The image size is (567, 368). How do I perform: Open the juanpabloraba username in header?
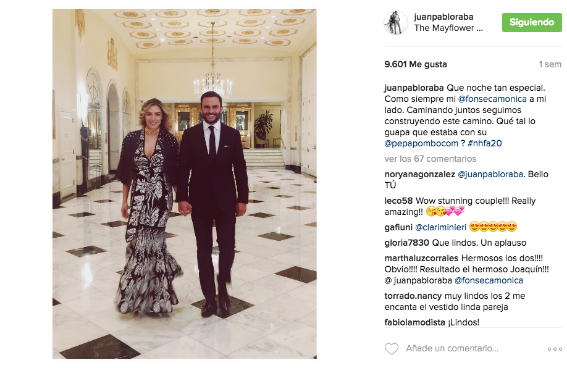click(443, 17)
